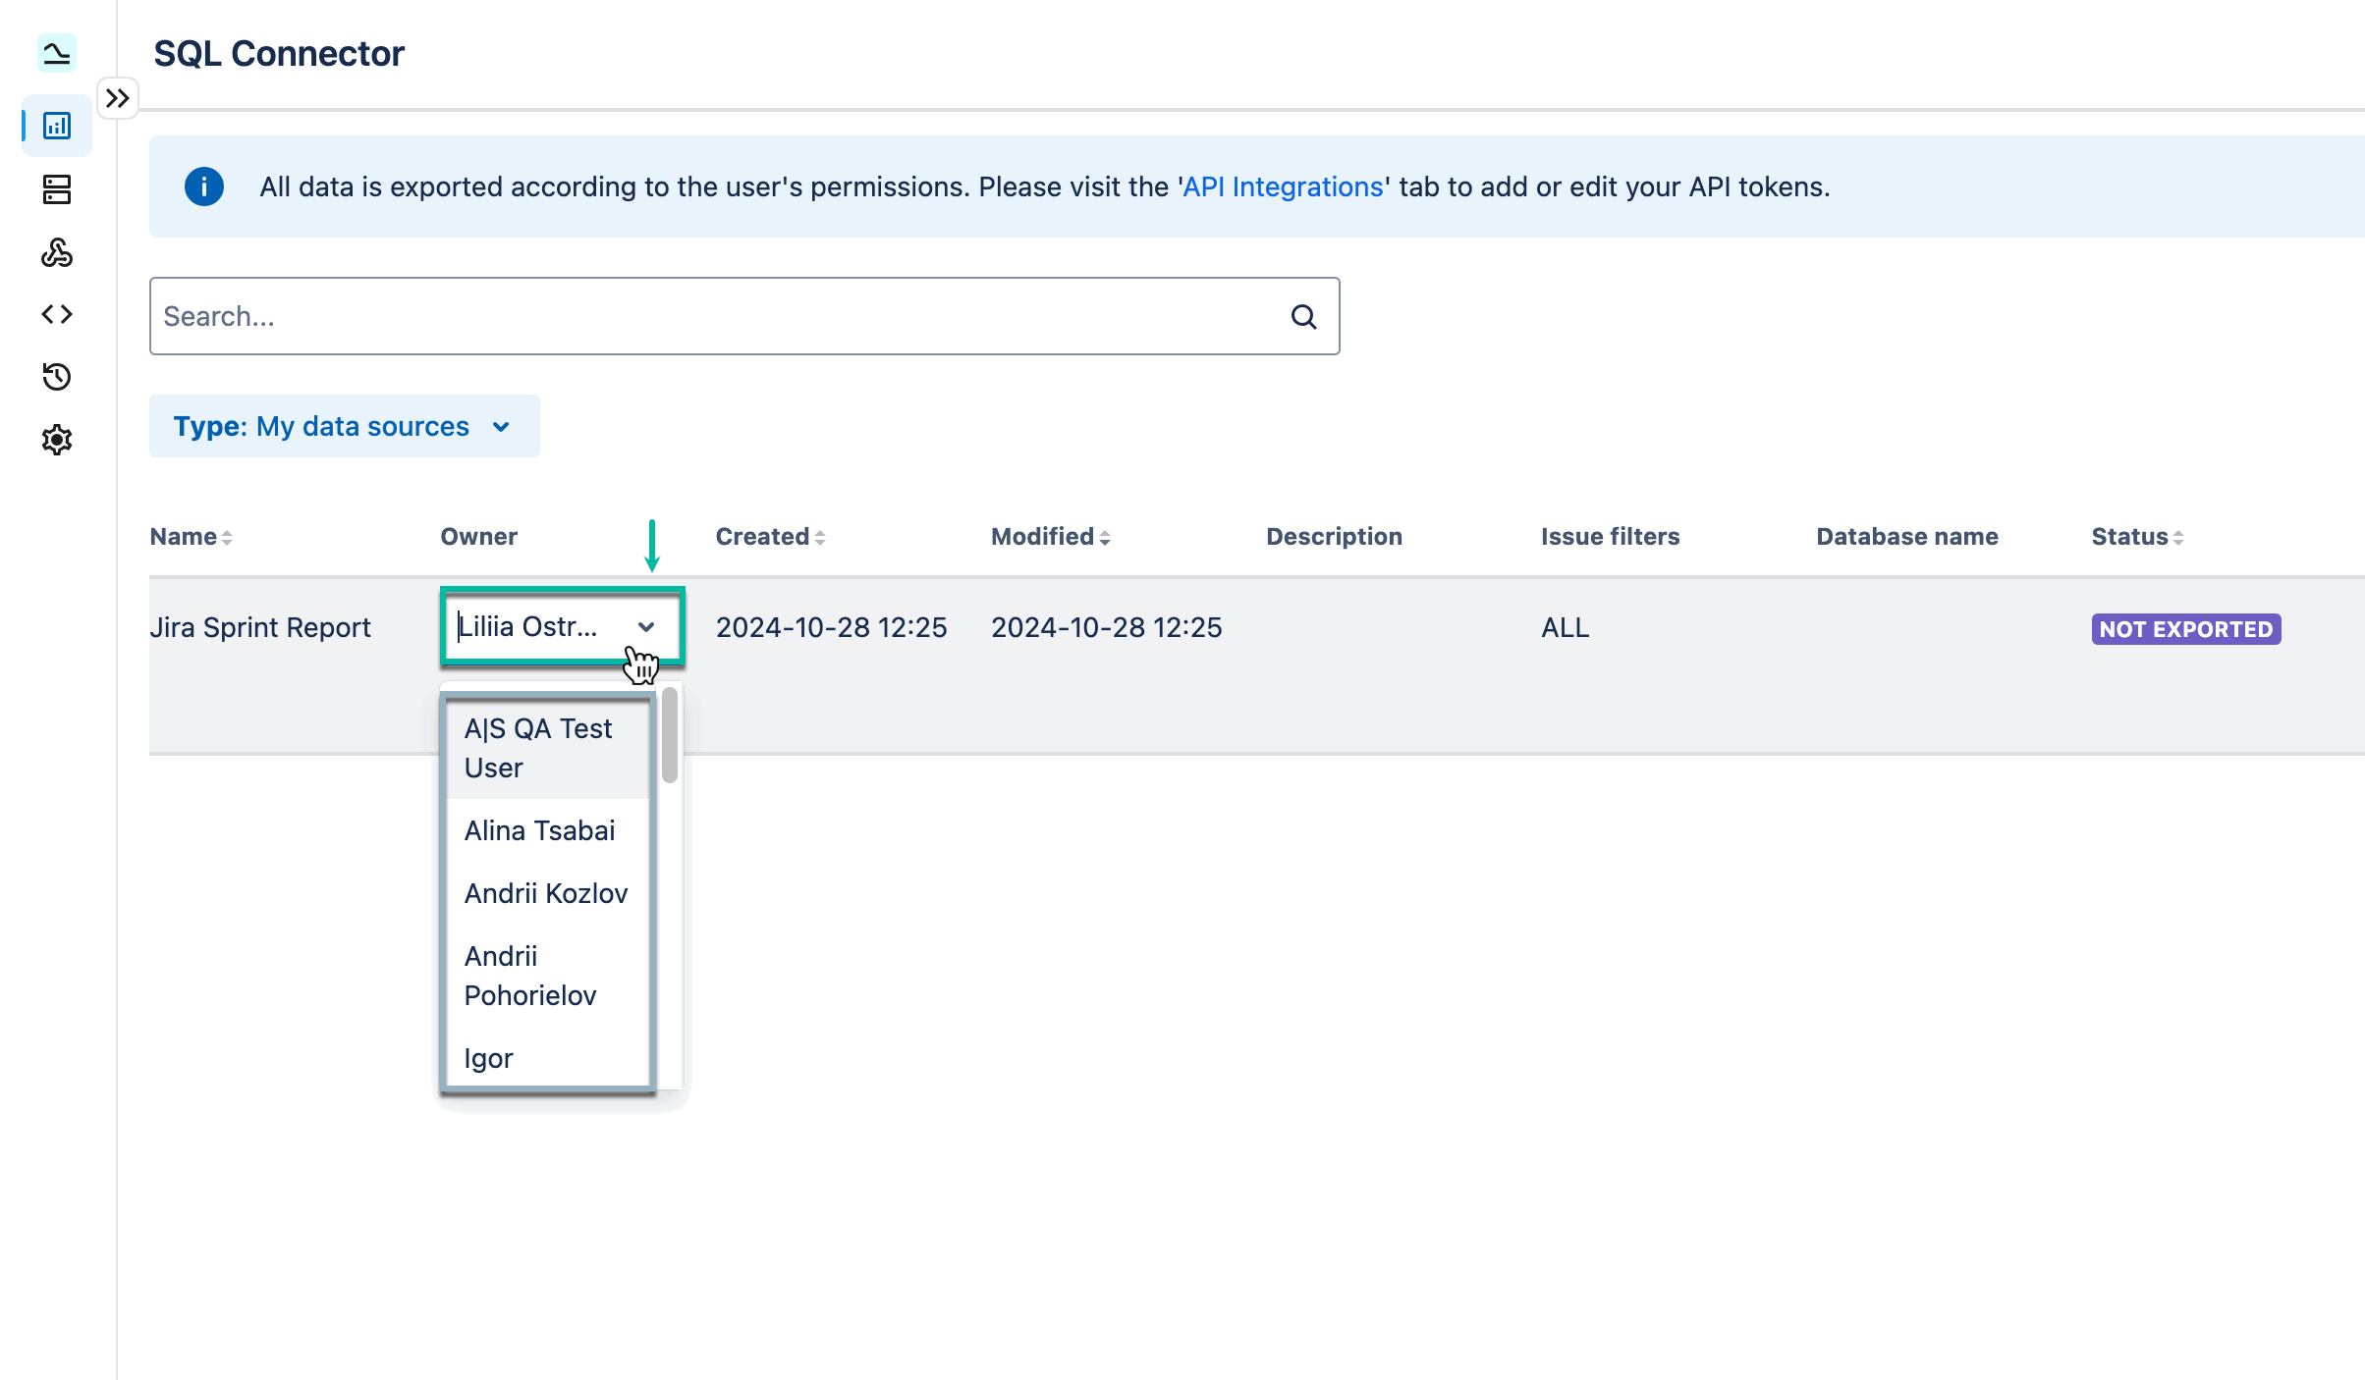
Task: Click the NOT EXPORTED status badge
Action: pos(2185,629)
